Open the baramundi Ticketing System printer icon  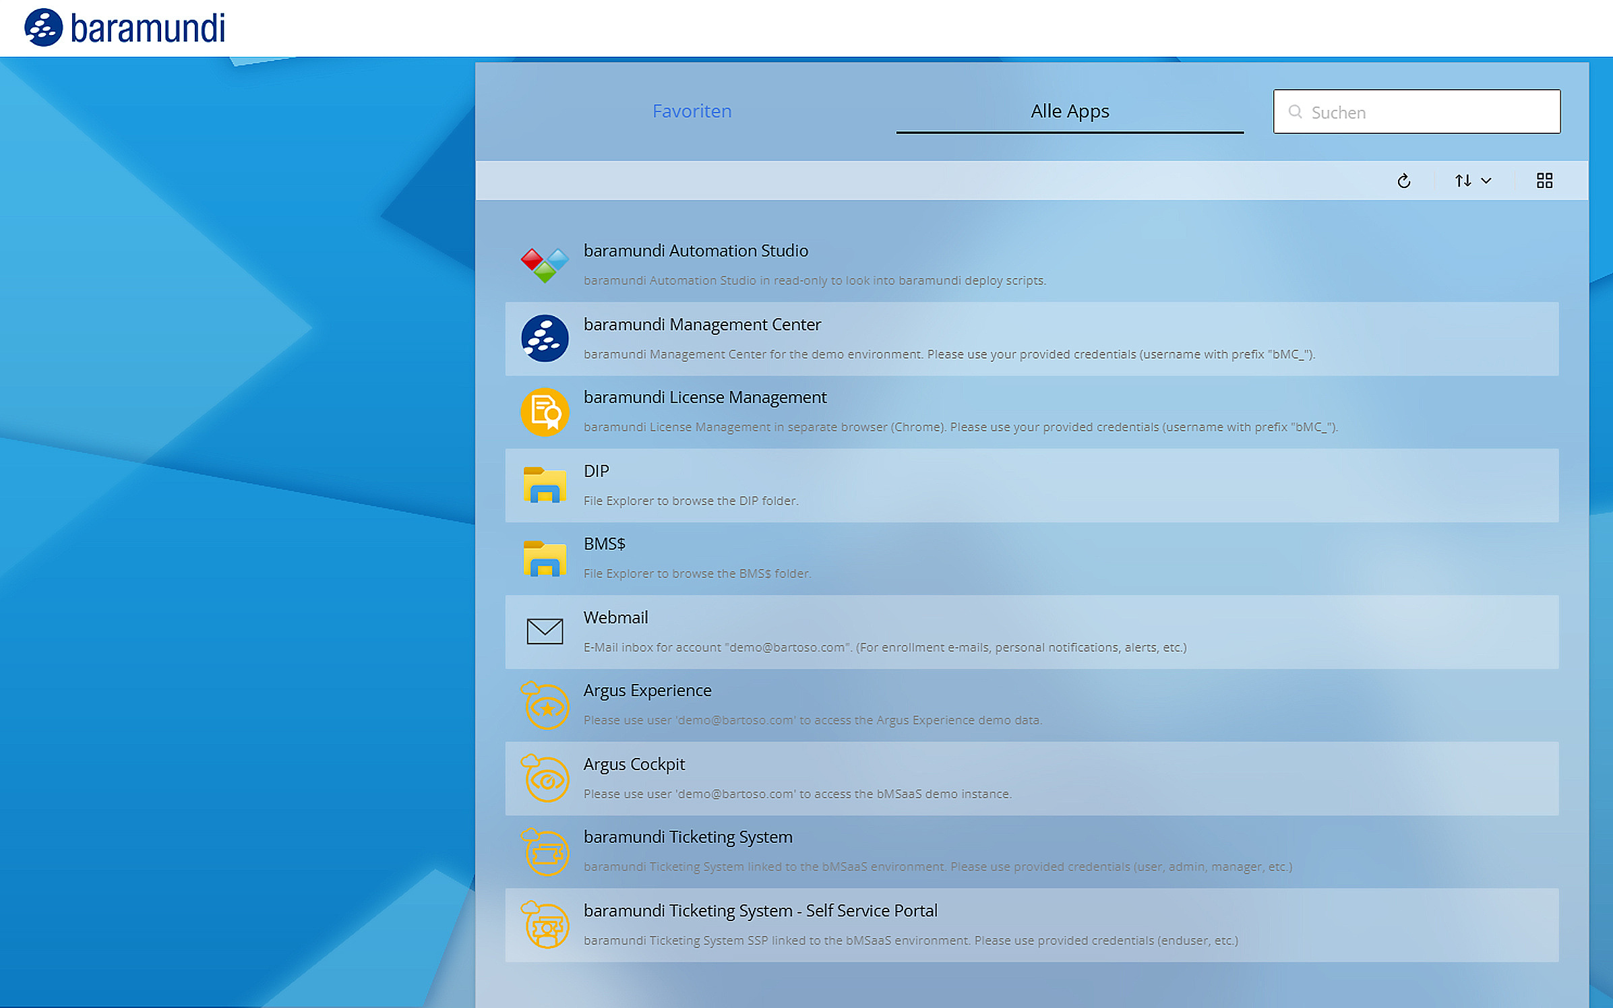click(x=543, y=852)
